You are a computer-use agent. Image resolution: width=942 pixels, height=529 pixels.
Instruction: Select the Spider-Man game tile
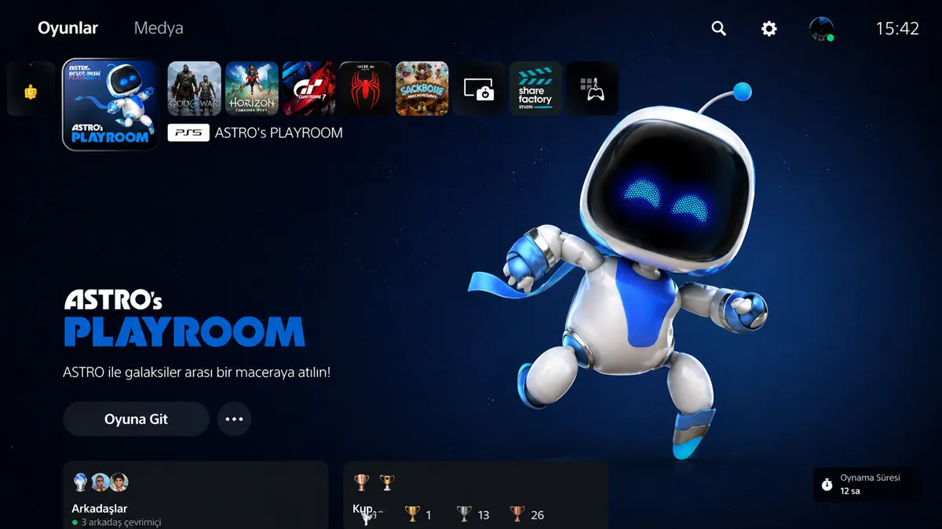pyautogui.click(x=365, y=89)
